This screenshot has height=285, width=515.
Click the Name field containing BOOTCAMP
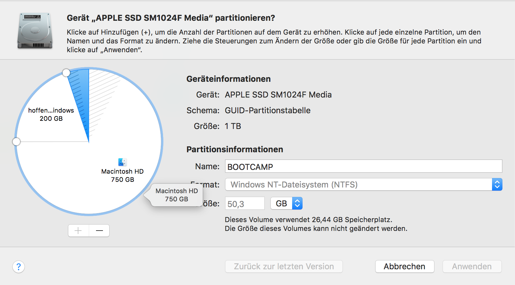(x=363, y=166)
